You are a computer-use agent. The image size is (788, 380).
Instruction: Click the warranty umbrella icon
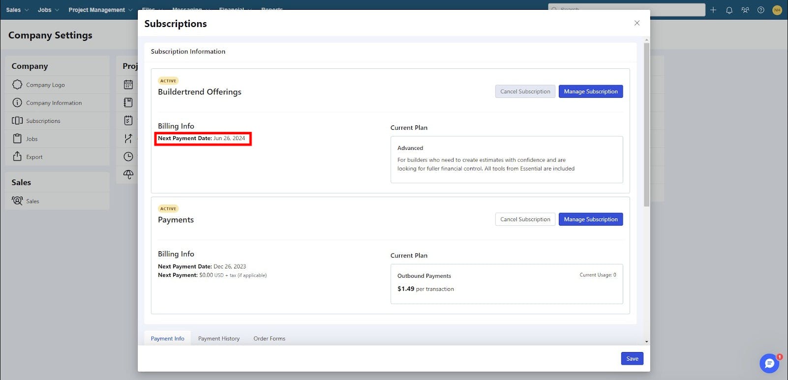pyautogui.click(x=128, y=175)
